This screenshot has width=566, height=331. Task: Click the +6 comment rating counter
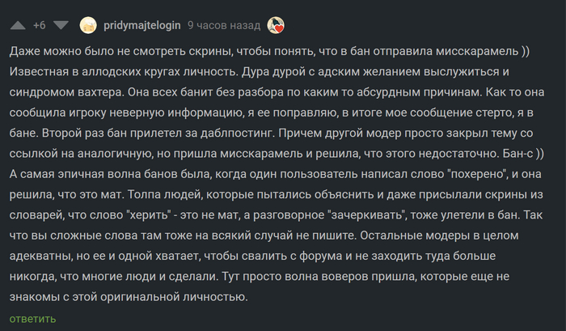pyautogui.click(x=39, y=26)
